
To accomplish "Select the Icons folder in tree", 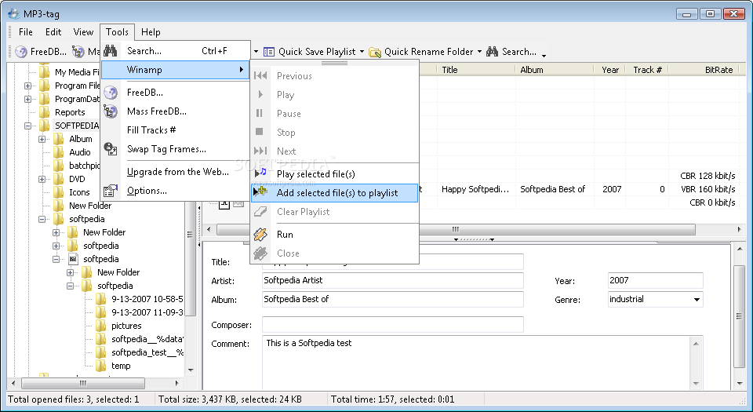I will point(79,192).
